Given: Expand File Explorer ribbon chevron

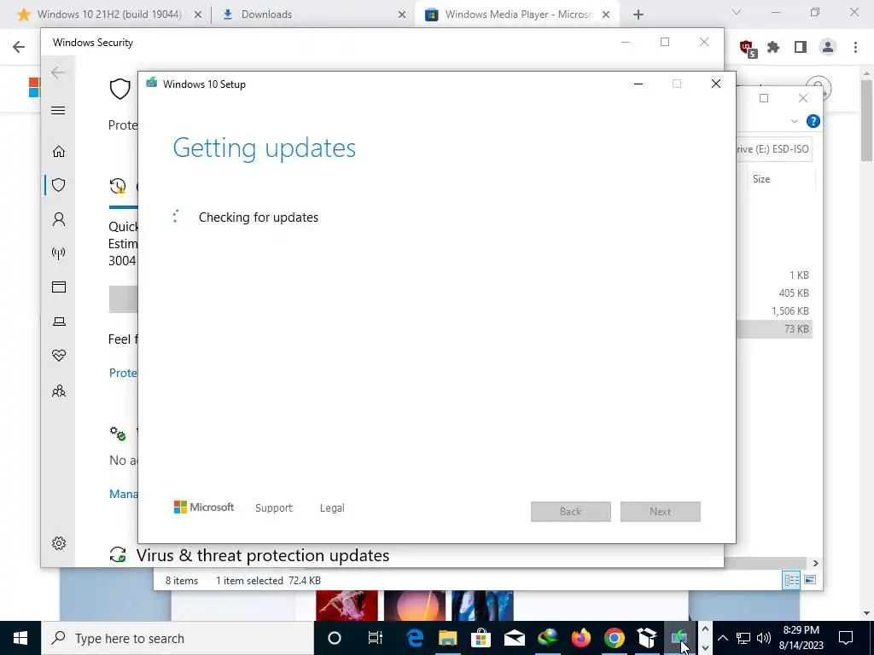Looking at the screenshot, I should (x=795, y=121).
